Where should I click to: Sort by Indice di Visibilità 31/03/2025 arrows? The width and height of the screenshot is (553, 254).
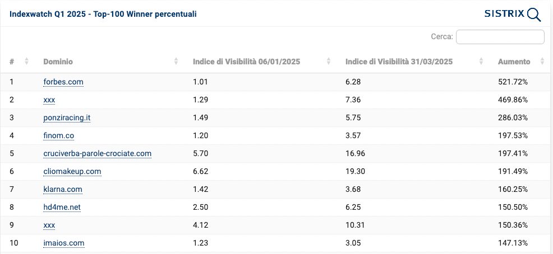click(x=481, y=62)
